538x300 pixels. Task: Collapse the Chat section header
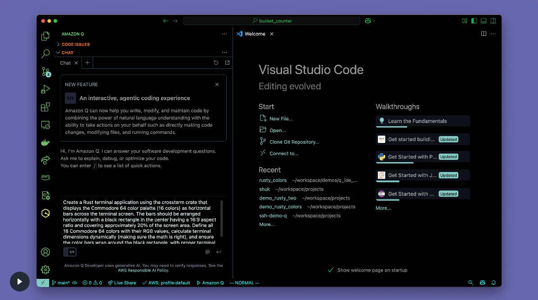[x=67, y=53]
